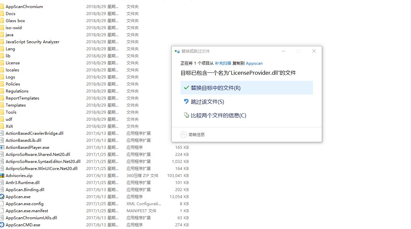Select ActiproSoftware.WinUICore.Net20.dll file name
411x229 pixels.
pos(42,168)
